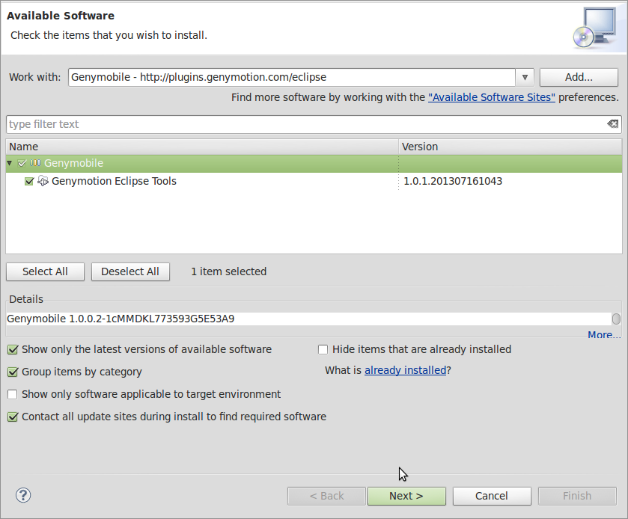Click the Cancel button

pyautogui.click(x=492, y=496)
